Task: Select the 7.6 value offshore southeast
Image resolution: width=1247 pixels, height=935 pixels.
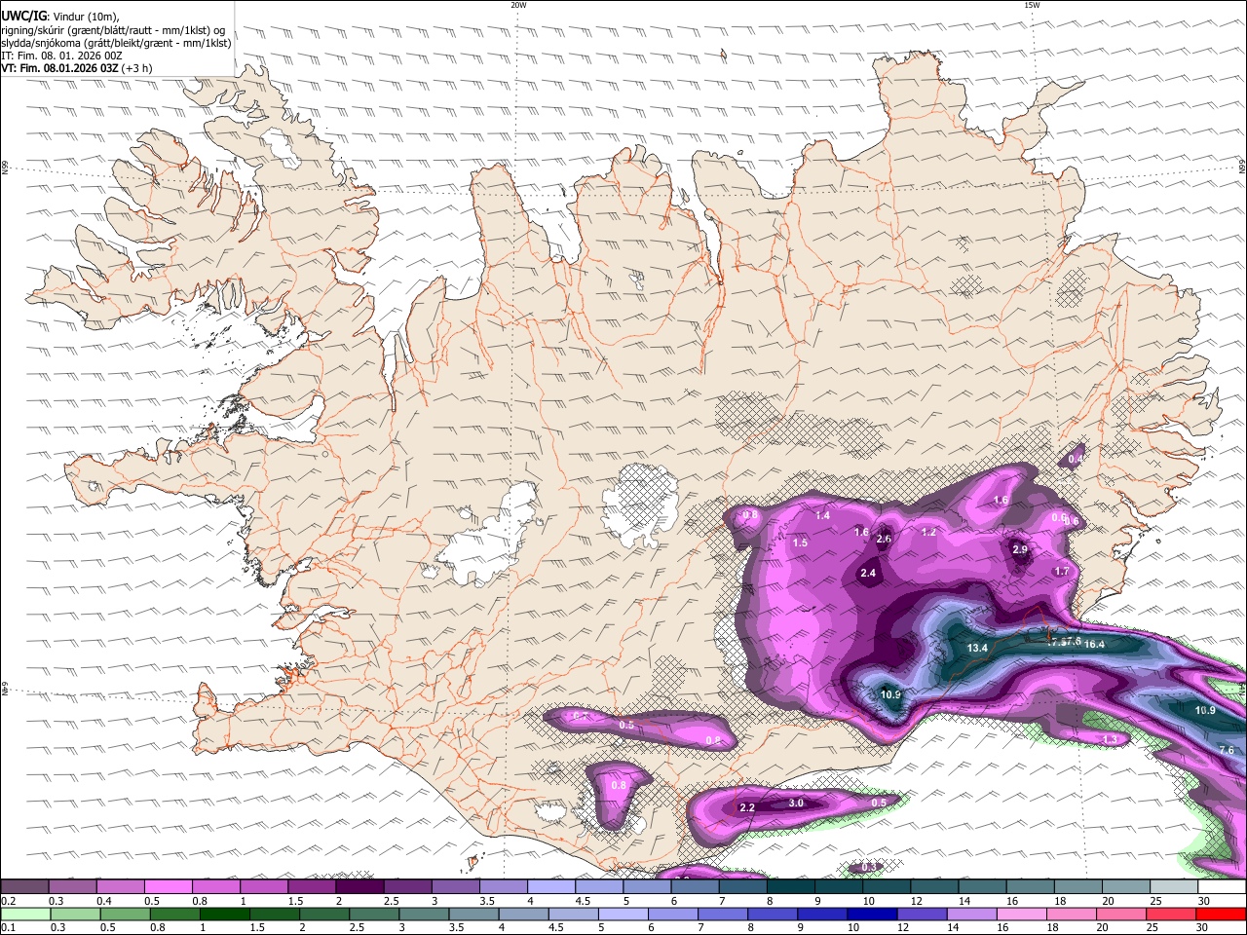Action: point(1227,750)
